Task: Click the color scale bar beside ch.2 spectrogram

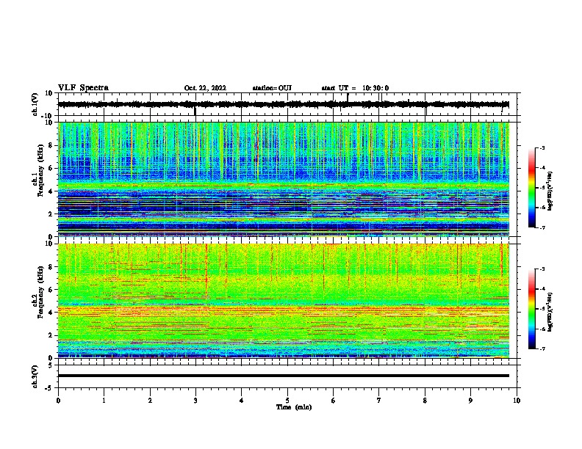Action: [x=531, y=309]
